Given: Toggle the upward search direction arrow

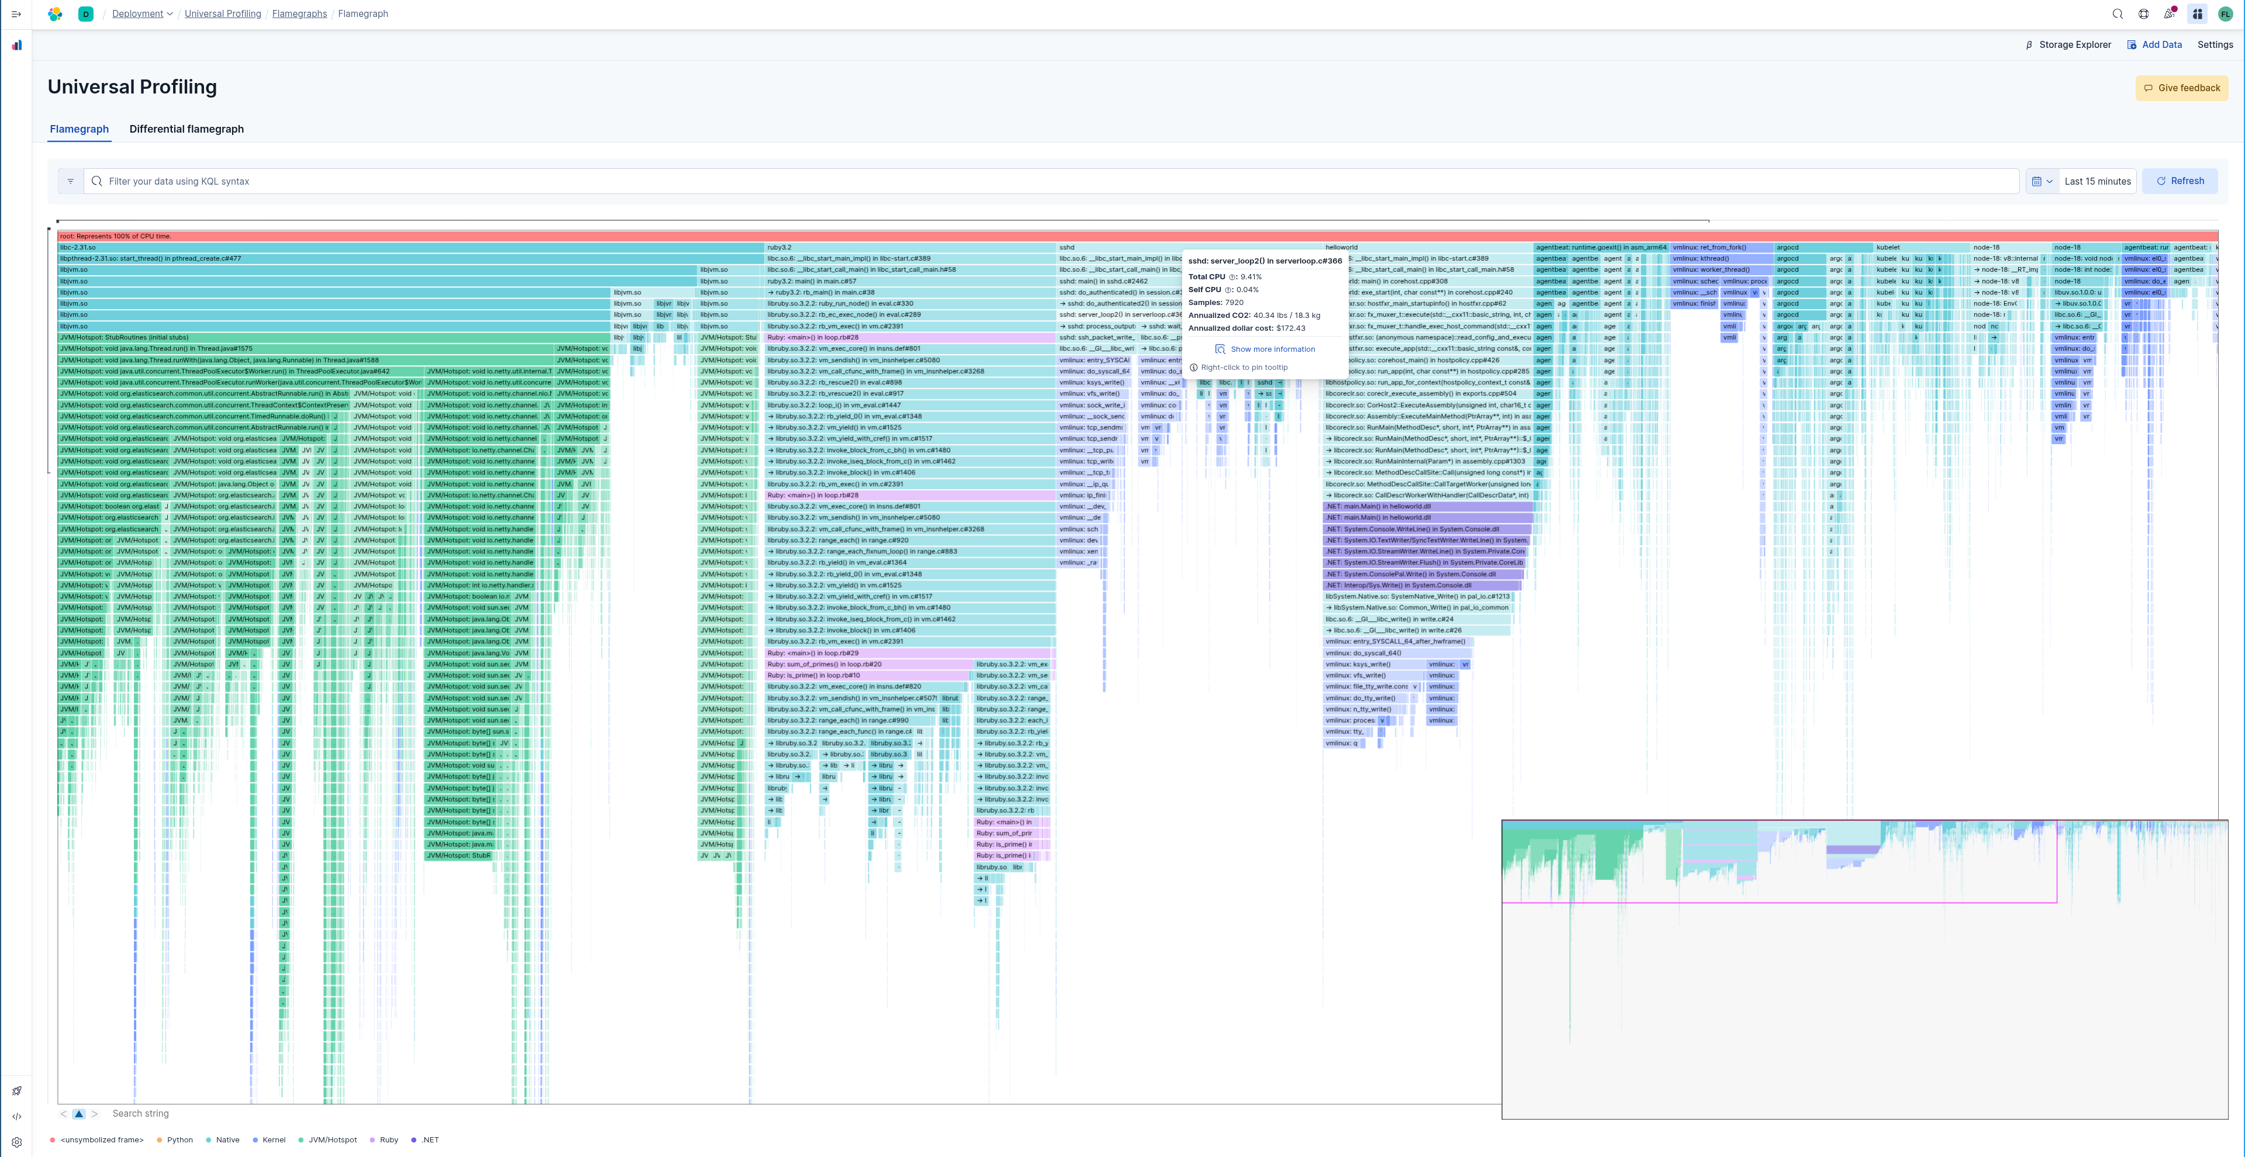Looking at the screenshot, I should pos(78,1113).
